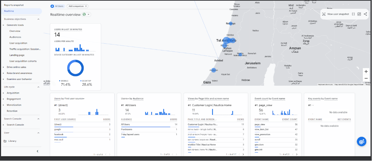This screenshot has height=161, width=373.
Task: Click Keyboard shortcuts on the map
Action: [325, 85]
